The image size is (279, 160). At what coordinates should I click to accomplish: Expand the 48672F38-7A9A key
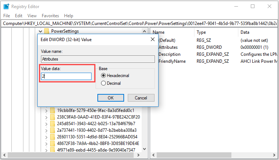pos(46,144)
